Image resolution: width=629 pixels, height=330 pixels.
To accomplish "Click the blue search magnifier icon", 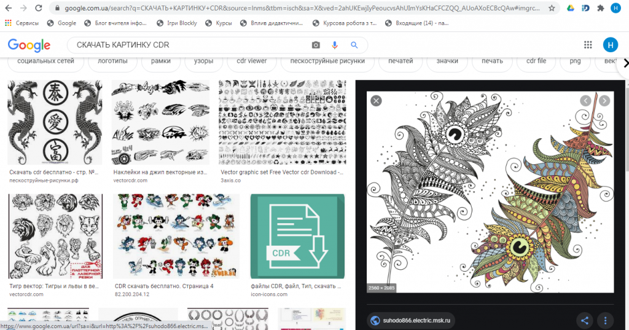I will pos(354,45).
